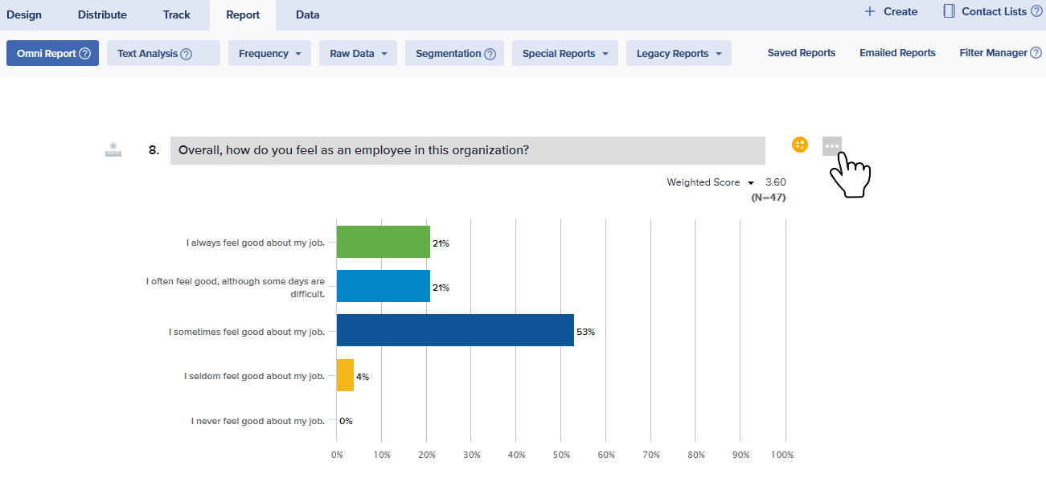Open Saved Reports
This screenshot has width=1046, height=486.
(801, 53)
